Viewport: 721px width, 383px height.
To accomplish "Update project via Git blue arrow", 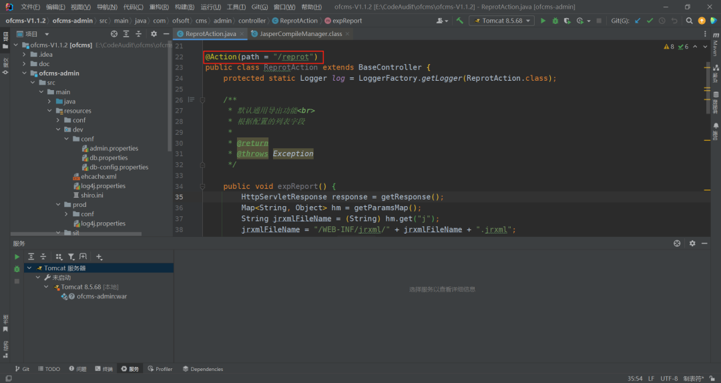I will pyautogui.click(x=638, y=21).
